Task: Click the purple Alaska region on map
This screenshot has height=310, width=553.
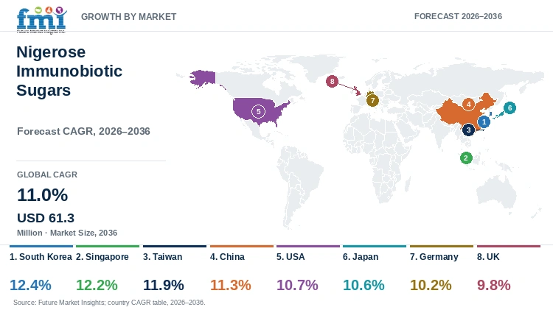Action: (203, 79)
